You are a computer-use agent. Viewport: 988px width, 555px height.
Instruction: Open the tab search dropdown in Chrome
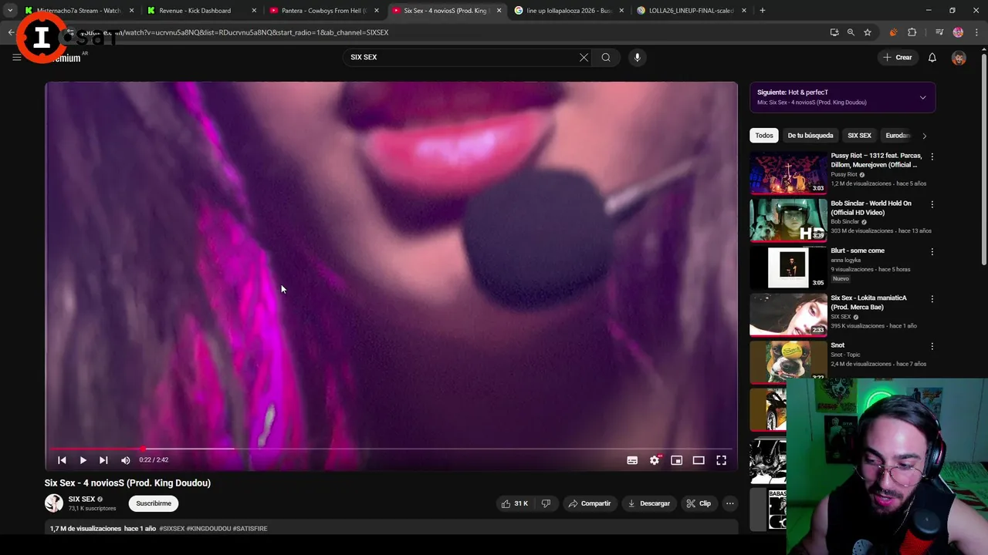tap(10, 11)
